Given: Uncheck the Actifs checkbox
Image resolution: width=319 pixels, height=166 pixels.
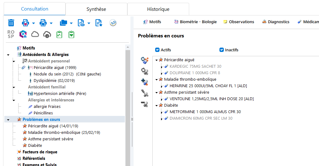Looking at the screenshot, I should [157, 50].
